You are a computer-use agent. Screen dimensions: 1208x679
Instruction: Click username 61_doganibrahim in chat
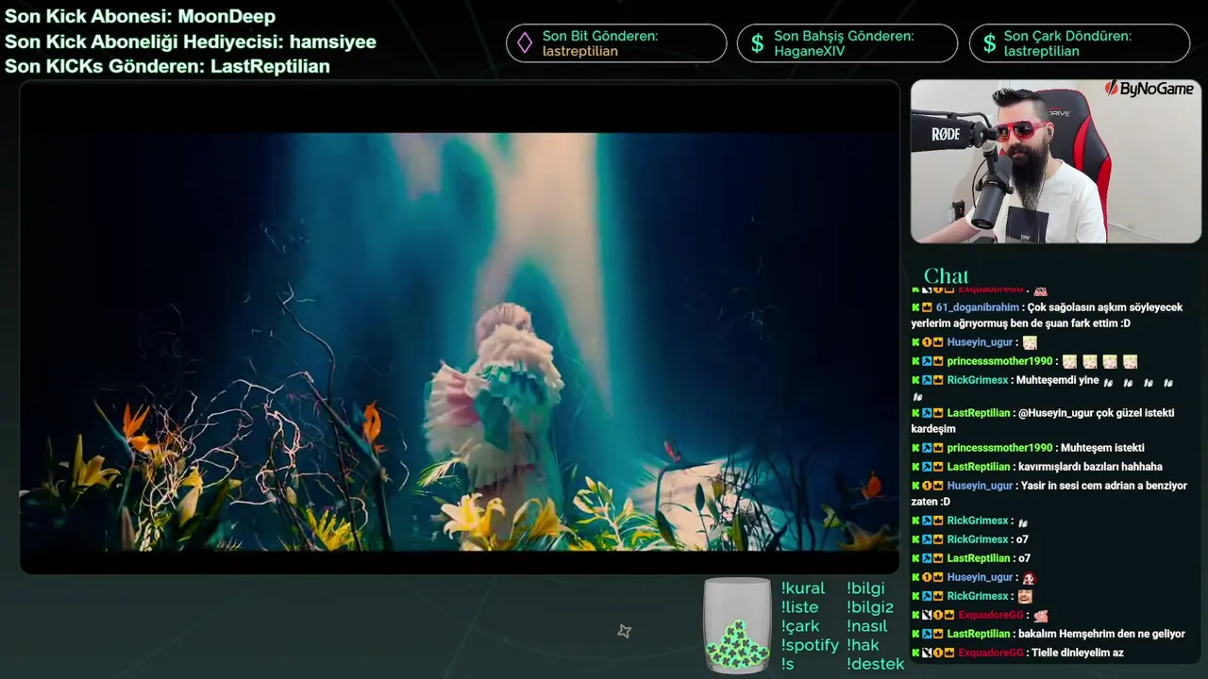point(978,307)
